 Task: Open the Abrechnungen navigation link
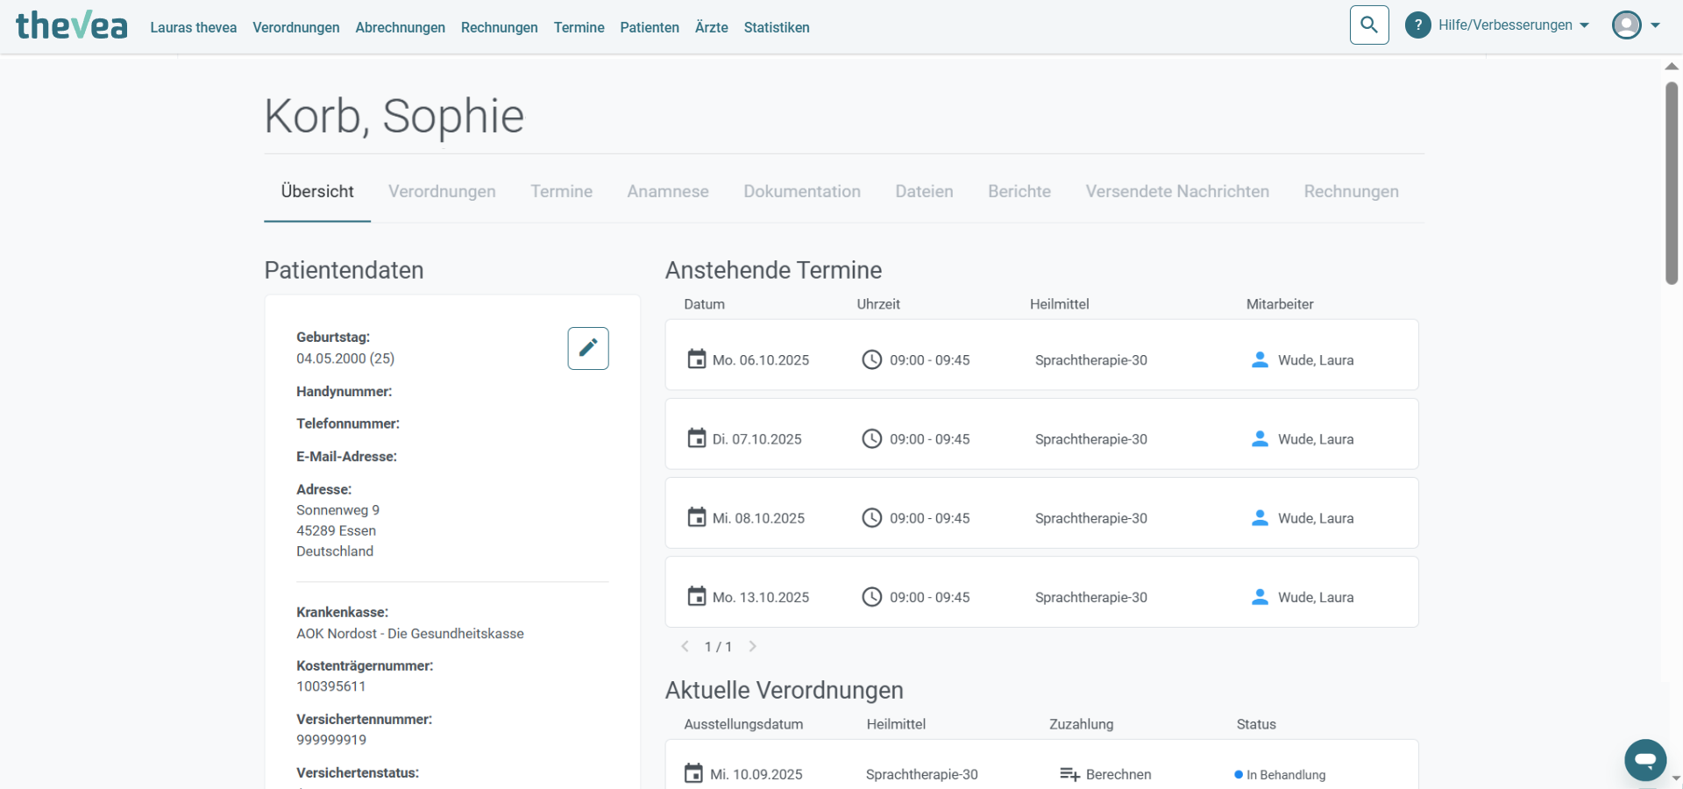[400, 27]
